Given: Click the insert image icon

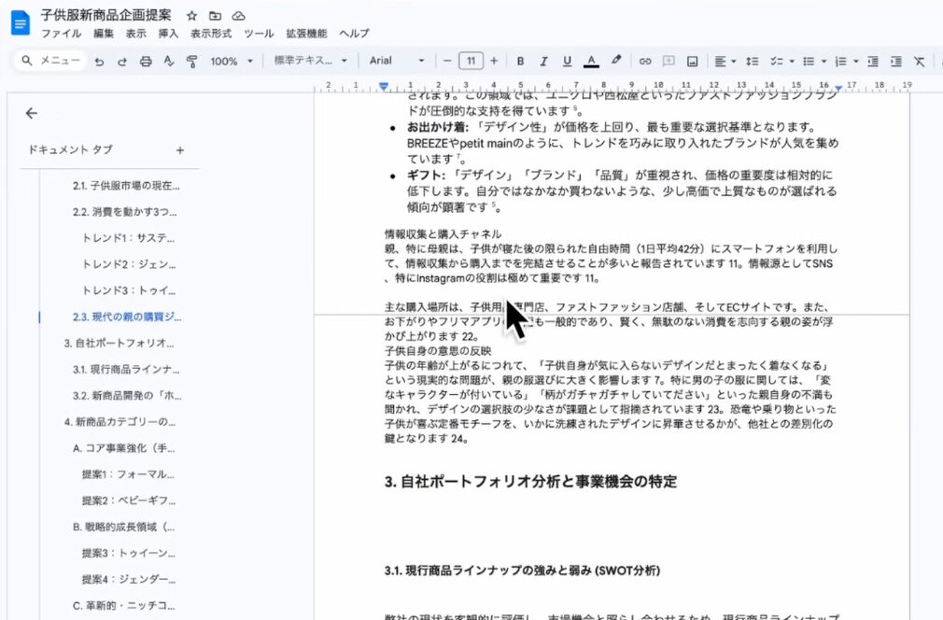Looking at the screenshot, I should 692,61.
